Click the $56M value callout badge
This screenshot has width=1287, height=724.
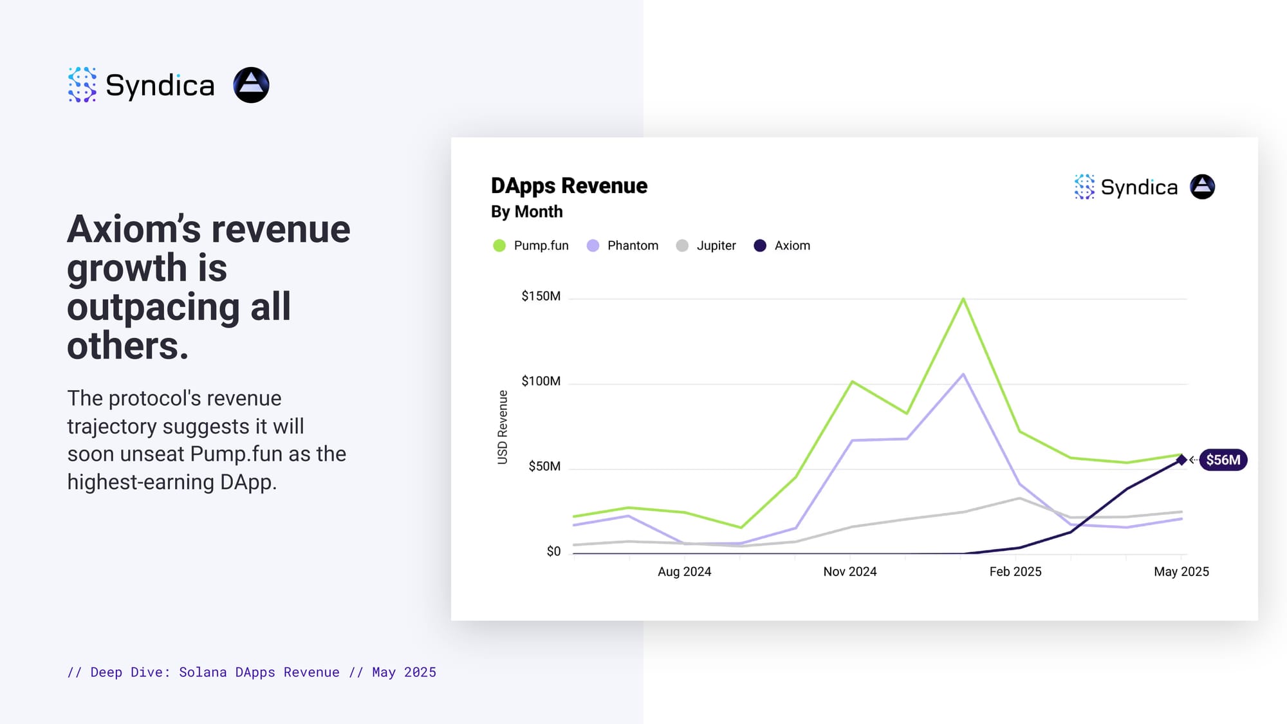pyautogui.click(x=1223, y=459)
